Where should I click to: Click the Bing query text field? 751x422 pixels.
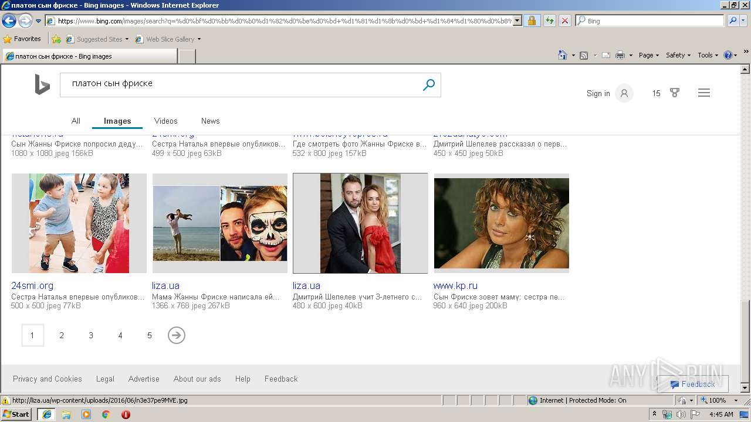(x=239, y=84)
